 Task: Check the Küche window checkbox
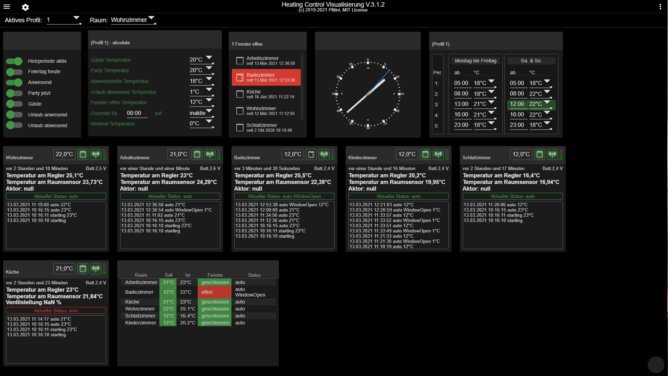click(240, 94)
